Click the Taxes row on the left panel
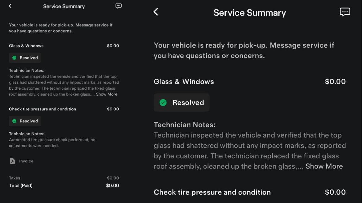The width and height of the screenshot is (362, 203). point(14,178)
